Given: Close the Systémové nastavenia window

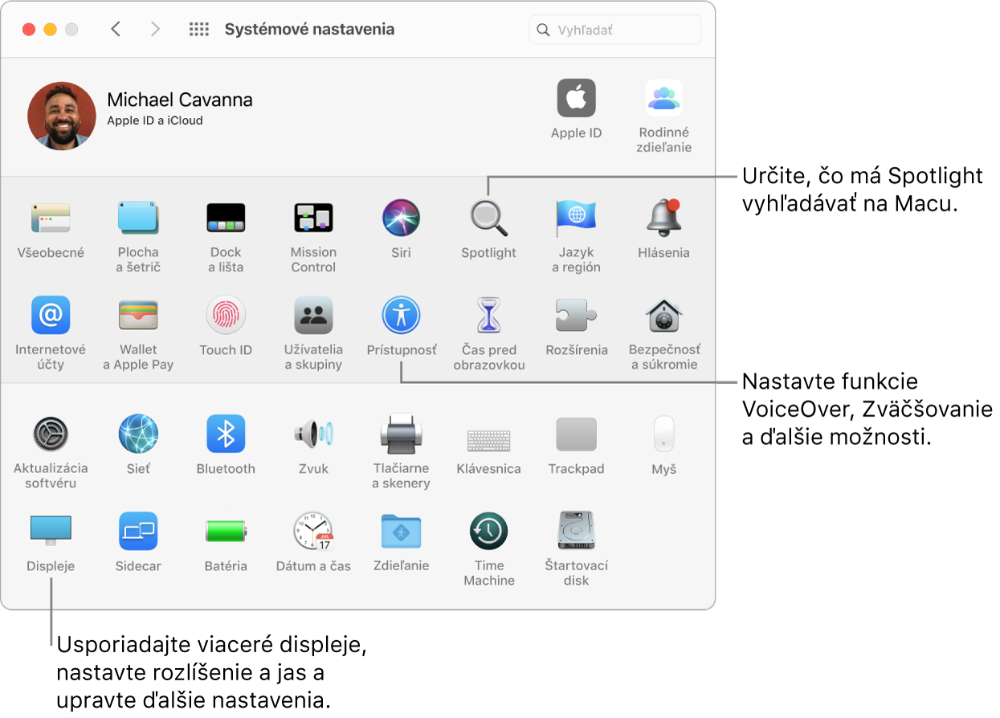Looking at the screenshot, I should tap(29, 30).
